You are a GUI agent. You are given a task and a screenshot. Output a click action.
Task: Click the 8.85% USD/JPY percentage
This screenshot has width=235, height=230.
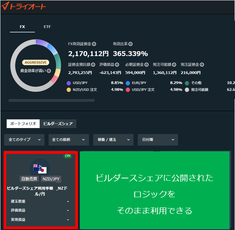[x=117, y=83]
